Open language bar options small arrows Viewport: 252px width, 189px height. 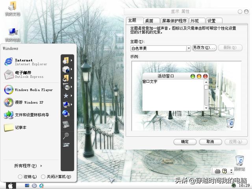pos(231,171)
